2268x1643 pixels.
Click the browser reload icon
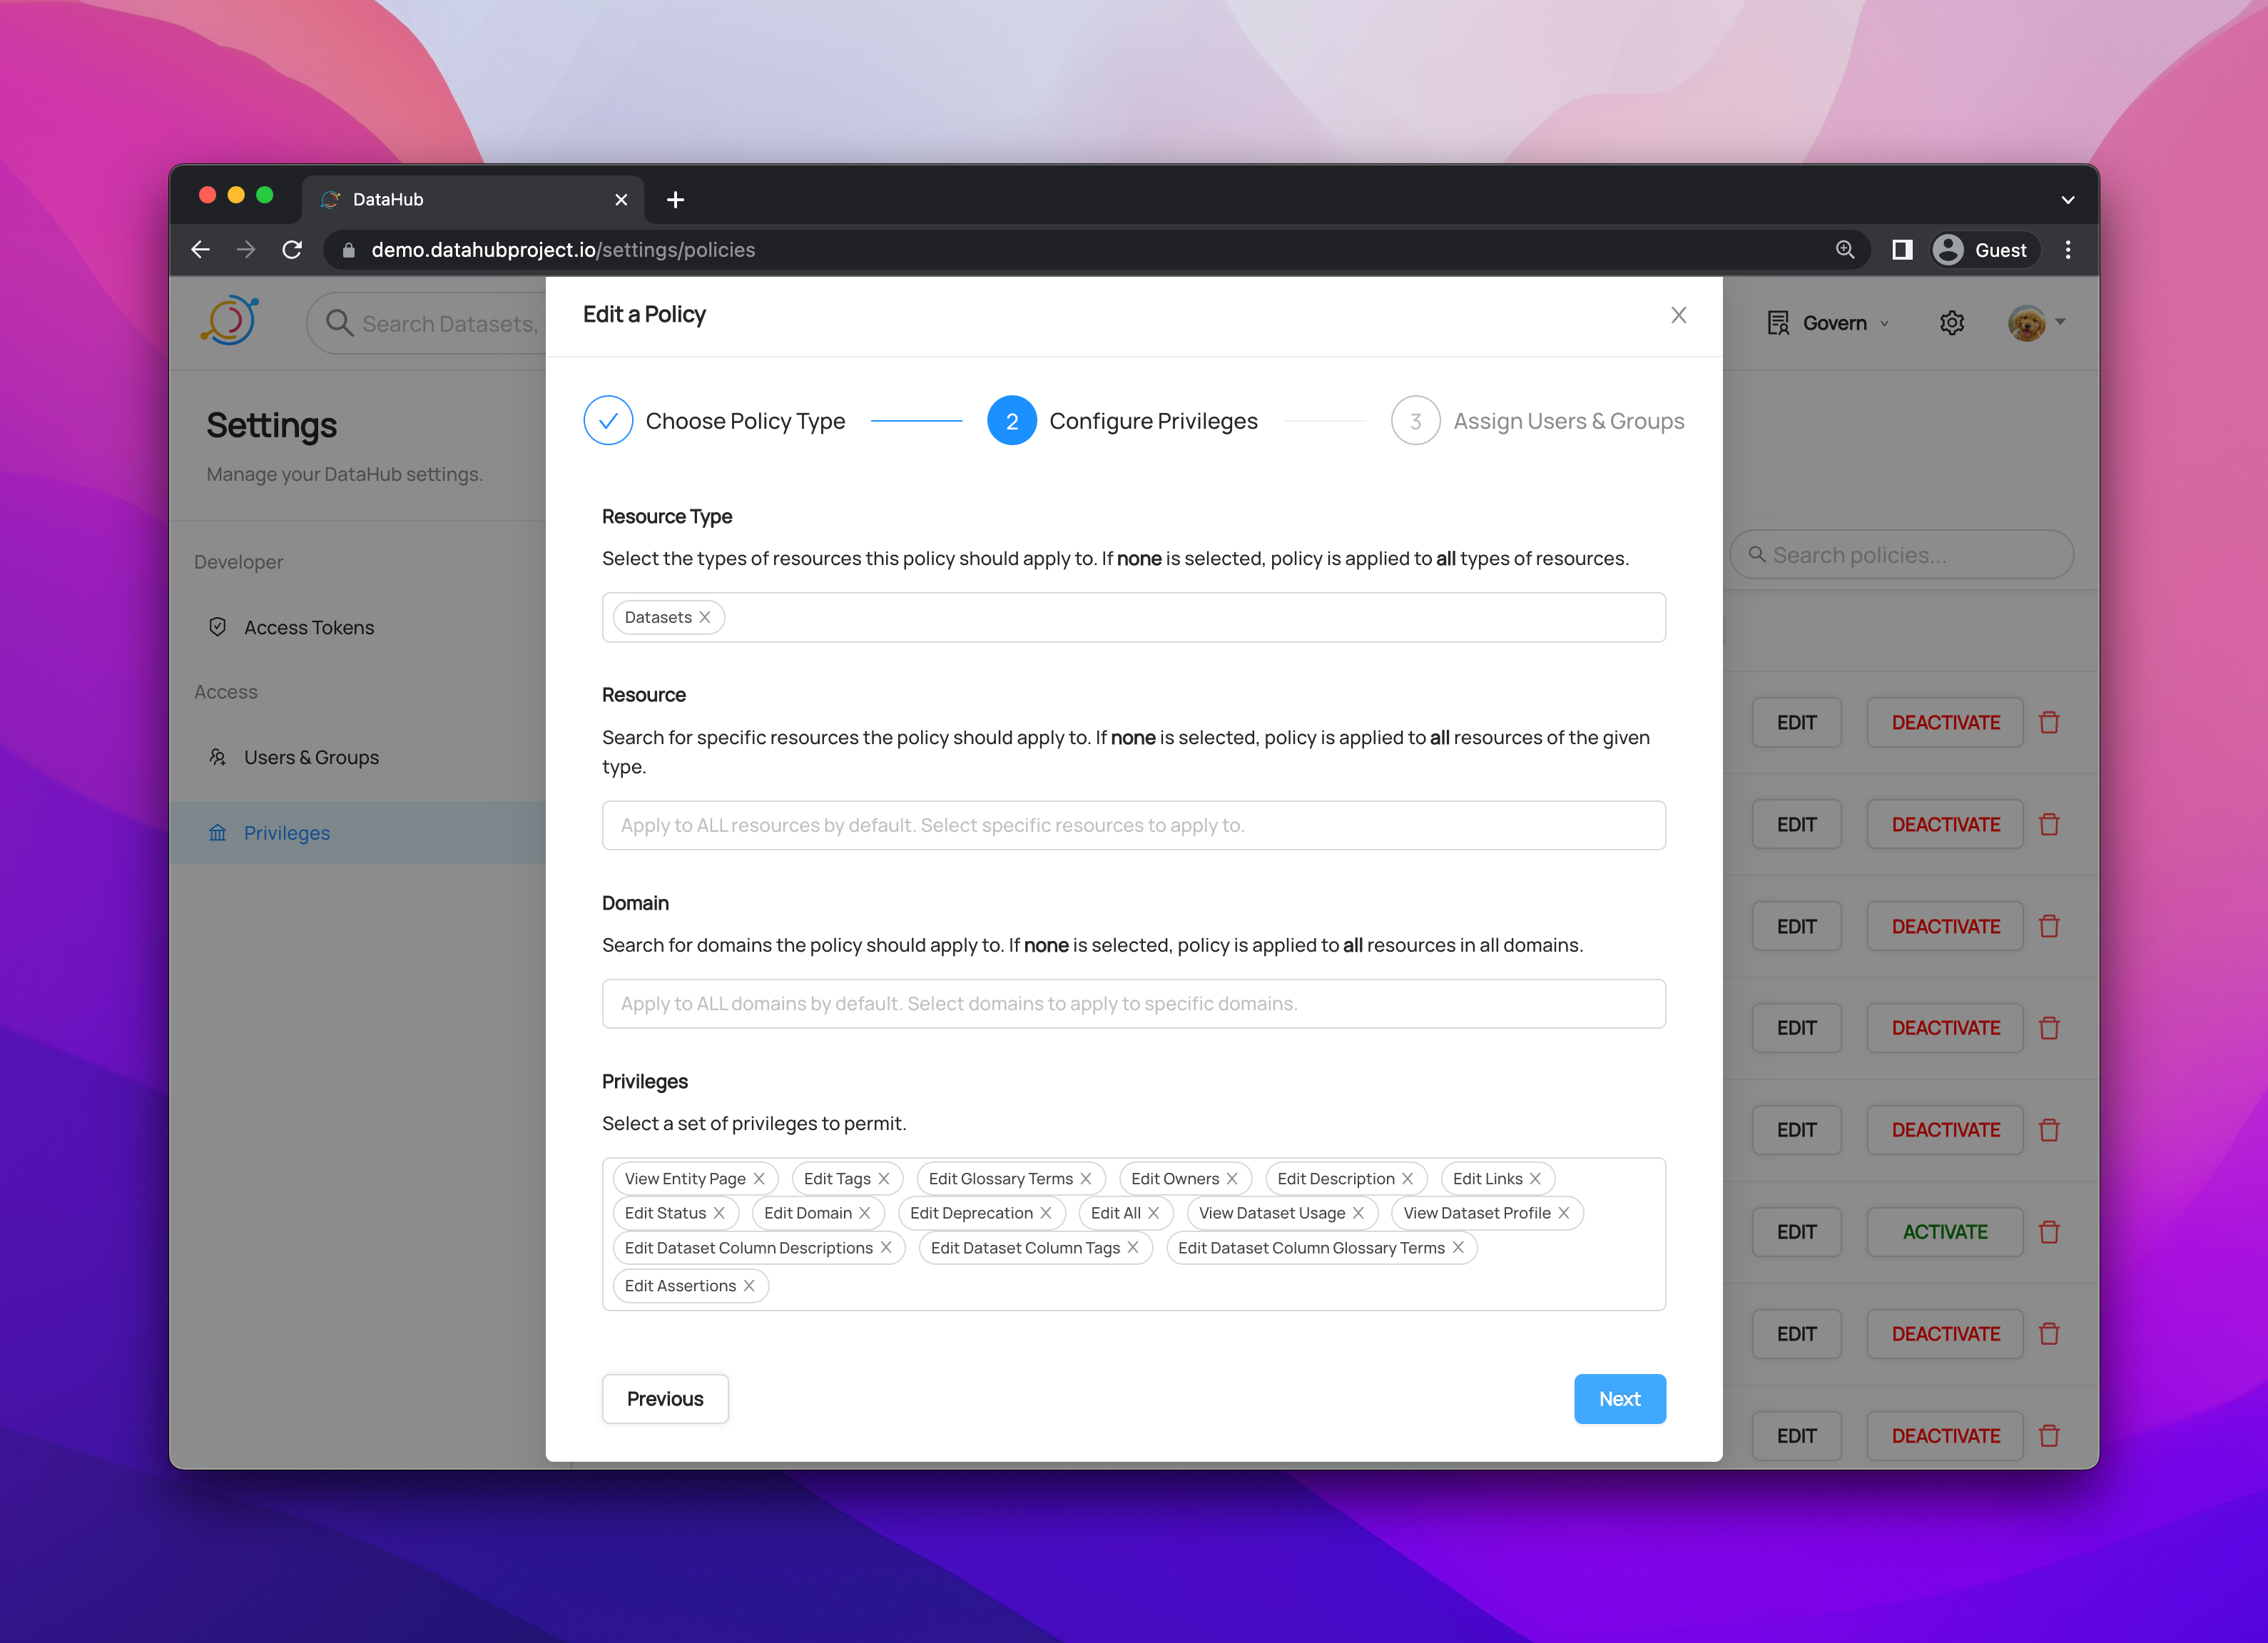tap(292, 250)
